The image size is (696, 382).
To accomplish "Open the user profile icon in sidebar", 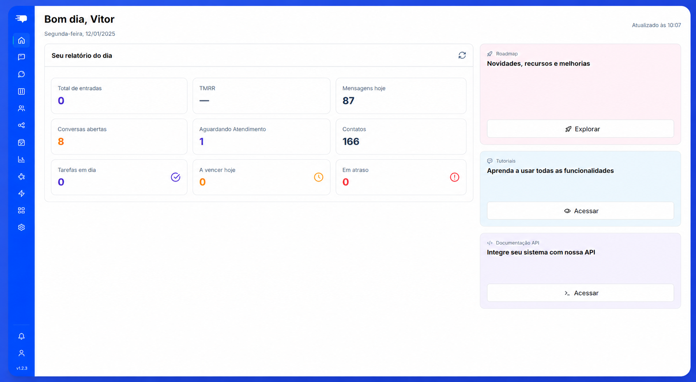I will (x=21, y=353).
